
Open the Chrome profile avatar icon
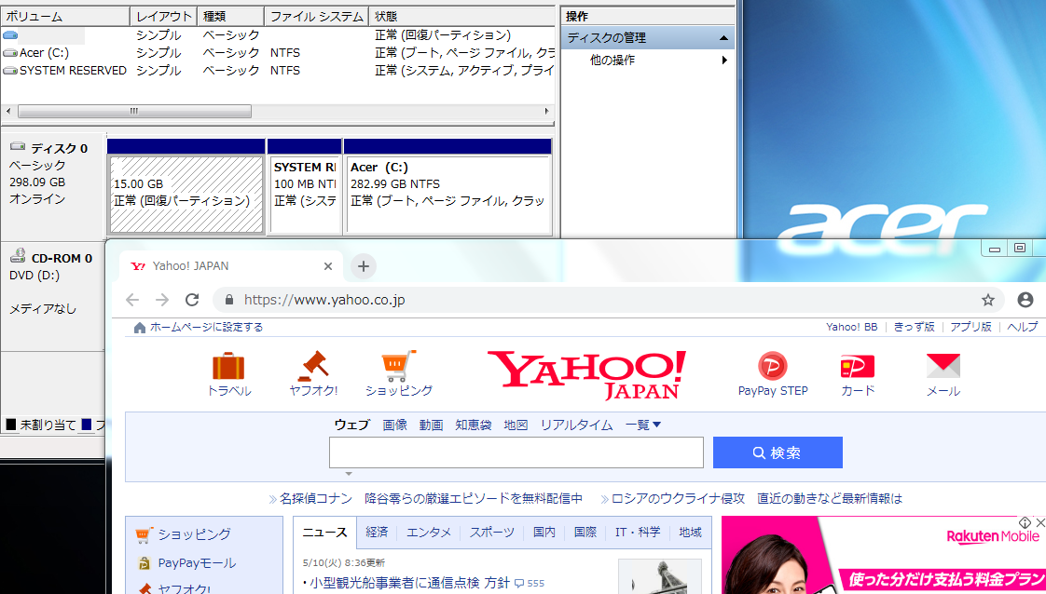click(1025, 300)
